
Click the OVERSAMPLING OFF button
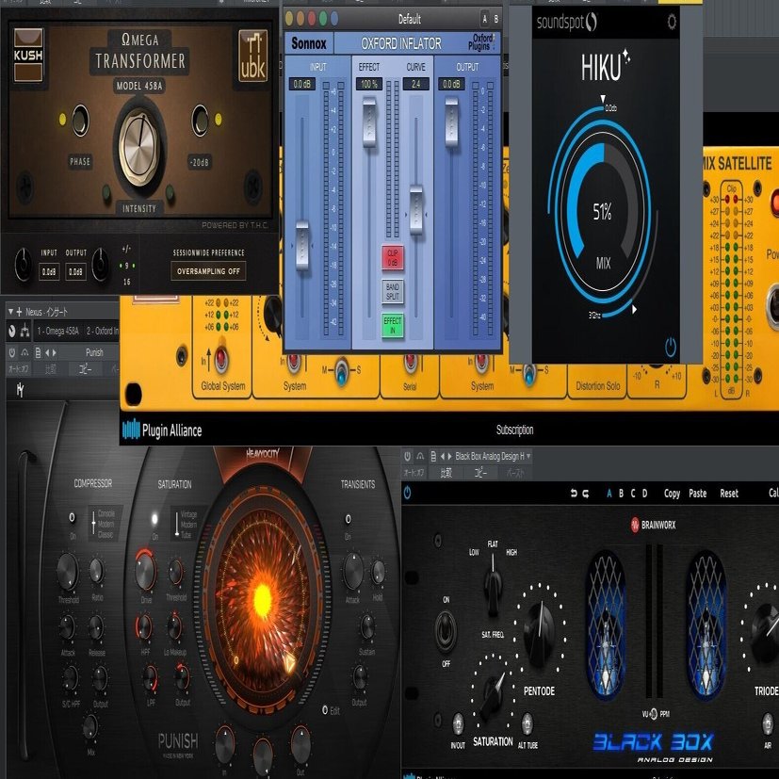[x=208, y=271]
